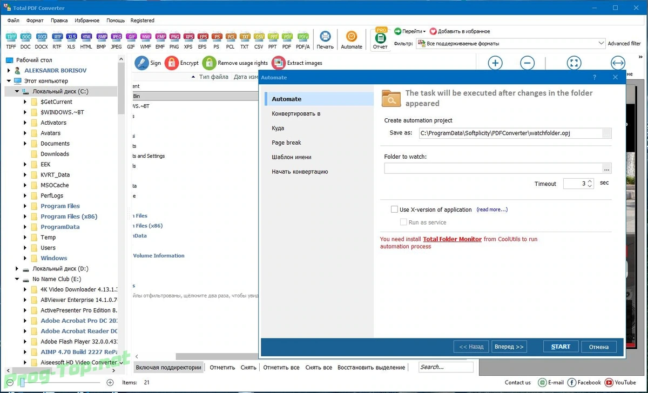648x393 pixels.
Task: Zoom in with the plus magnifier
Action: pyautogui.click(x=495, y=63)
